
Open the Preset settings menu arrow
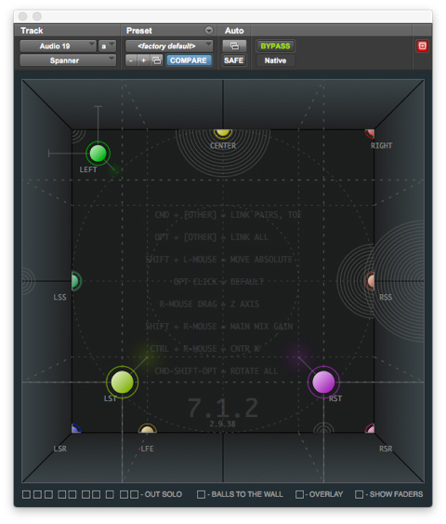(209, 31)
